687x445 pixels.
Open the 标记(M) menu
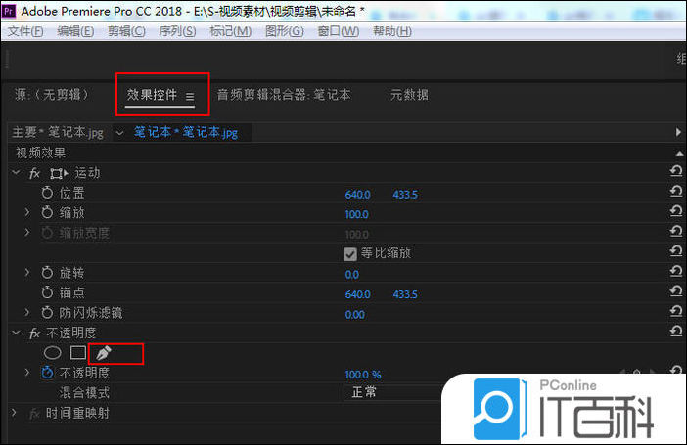[230, 31]
